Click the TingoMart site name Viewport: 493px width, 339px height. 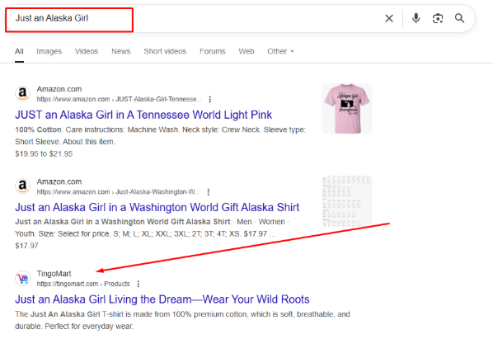(54, 274)
